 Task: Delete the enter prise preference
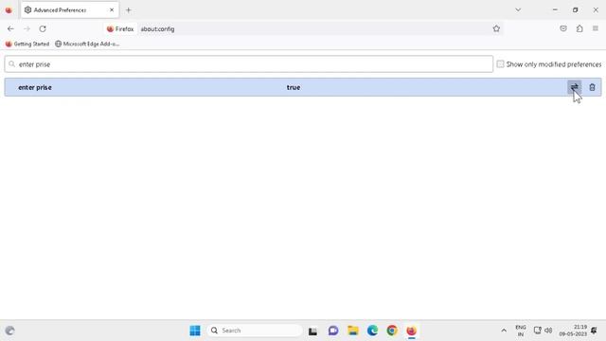(592, 87)
